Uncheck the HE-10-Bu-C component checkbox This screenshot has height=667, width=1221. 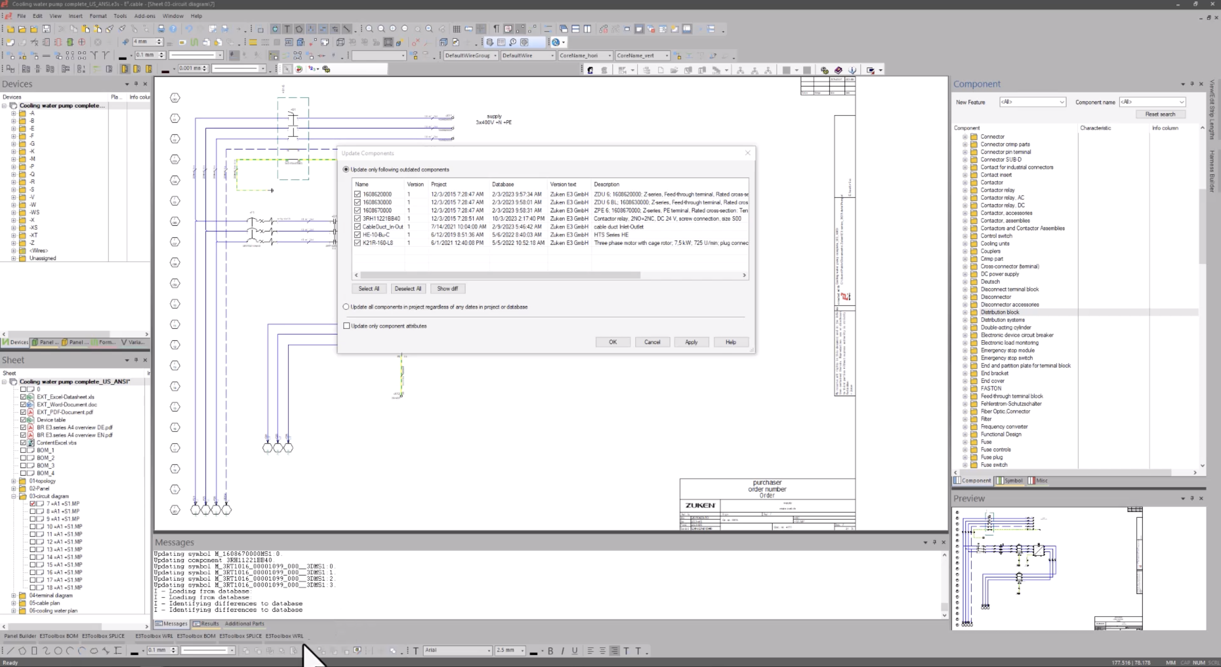click(x=357, y=235)
